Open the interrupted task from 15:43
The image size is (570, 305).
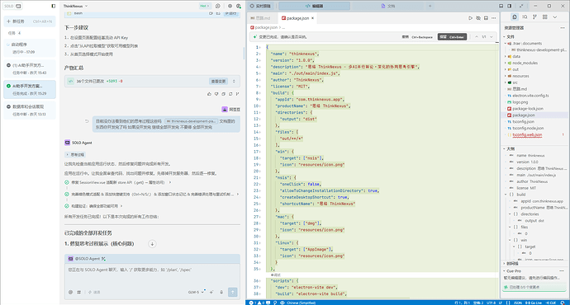click(x=30, y=68)
